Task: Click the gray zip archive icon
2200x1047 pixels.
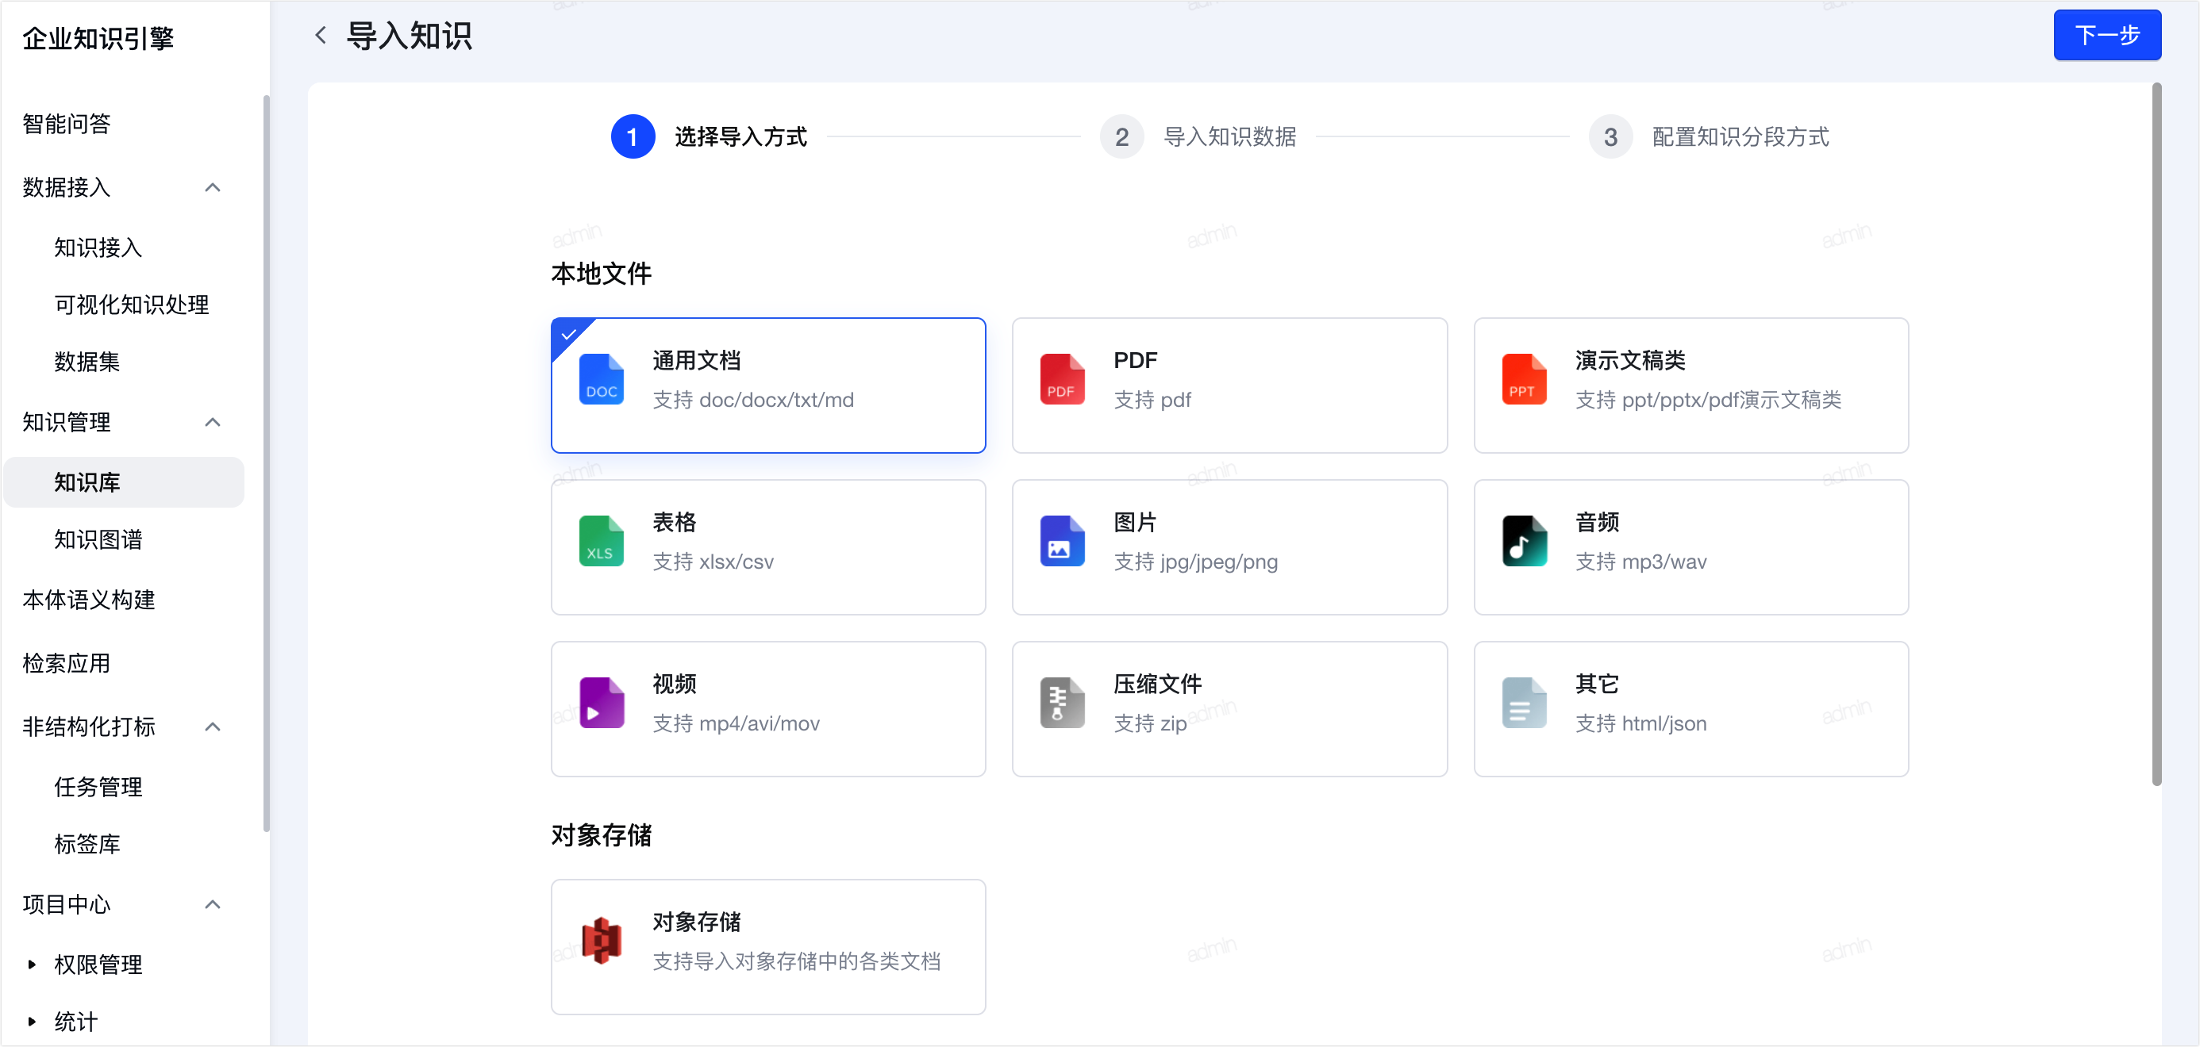Action: pyautogui.click(x=1063, y=703)
